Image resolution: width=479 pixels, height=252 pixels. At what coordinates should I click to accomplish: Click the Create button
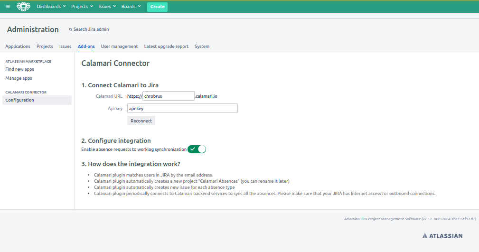[x=157, y=7]
